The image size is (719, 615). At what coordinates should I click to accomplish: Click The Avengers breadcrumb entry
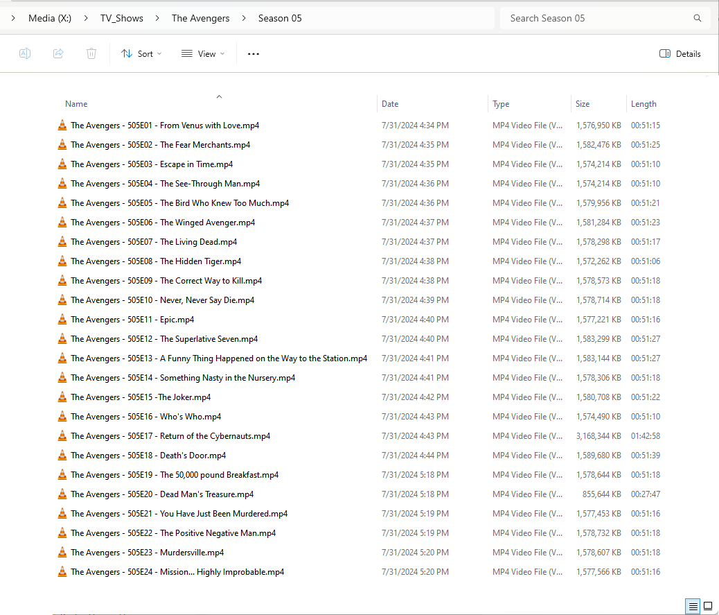click(x=200, y=18)
